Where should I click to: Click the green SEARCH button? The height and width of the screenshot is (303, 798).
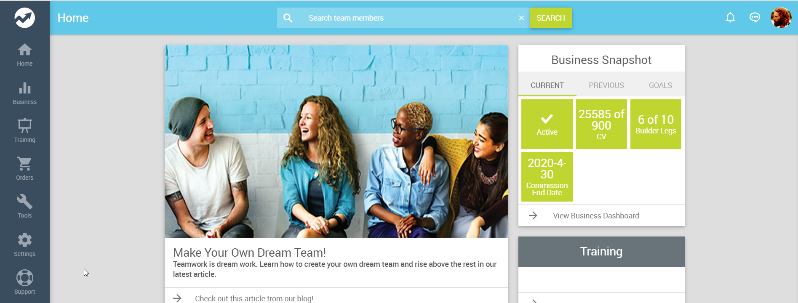[x=550, y=18]
